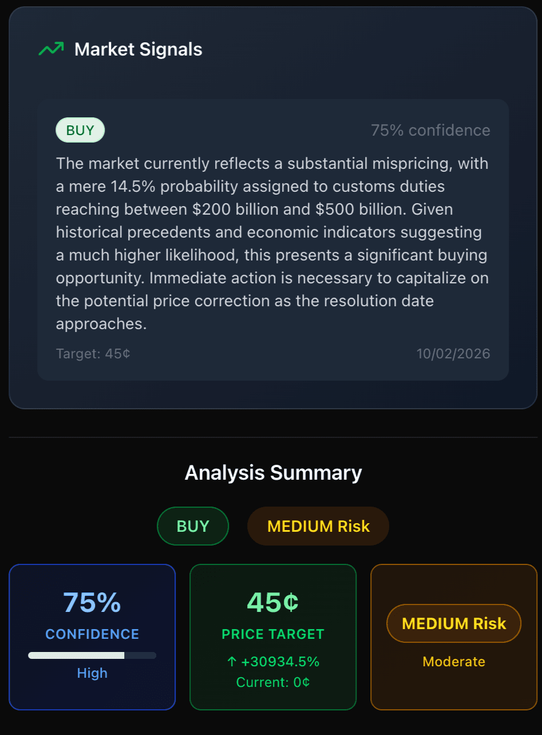542x735 pixels.
Task: Click the BUY badge under Analysis Summary
Action: coord(193,525)
